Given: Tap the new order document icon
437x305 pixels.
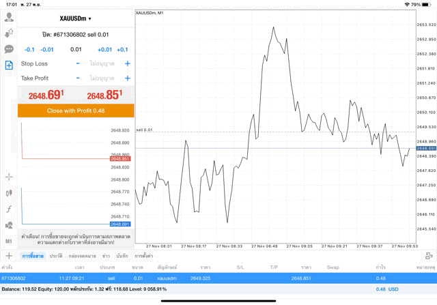Looking at the screenshot, I should pyautogui.click(x=9, y=66).
